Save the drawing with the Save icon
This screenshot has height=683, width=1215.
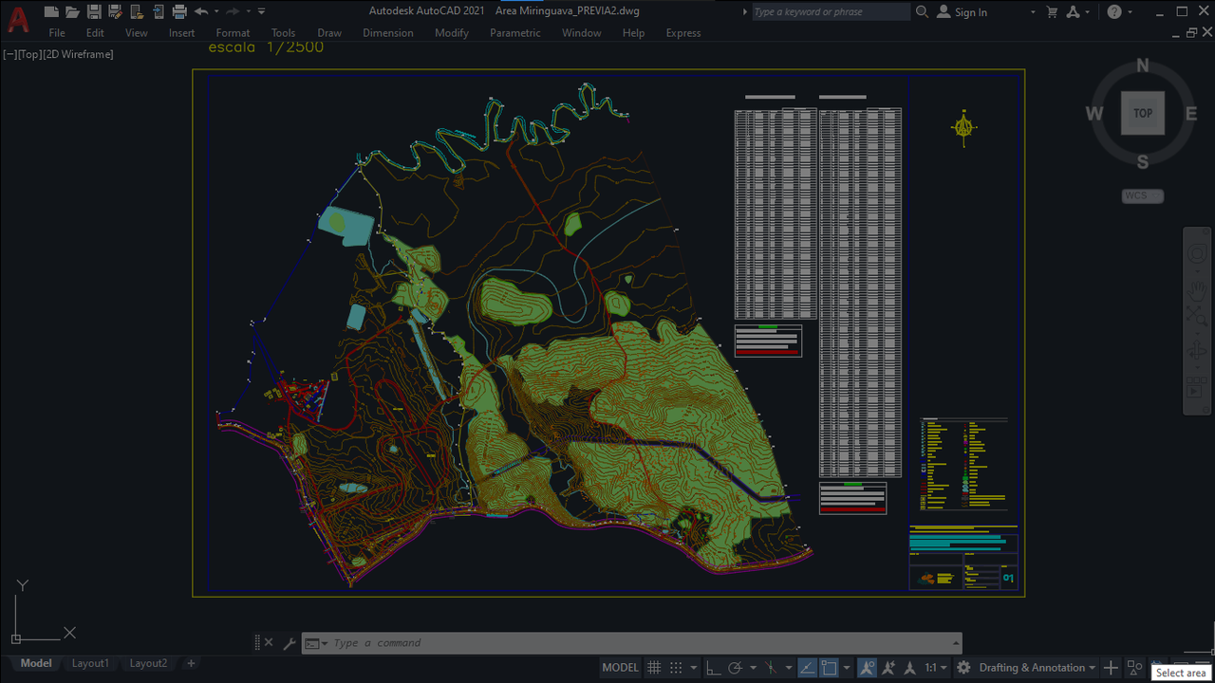[x=94, y=11]
